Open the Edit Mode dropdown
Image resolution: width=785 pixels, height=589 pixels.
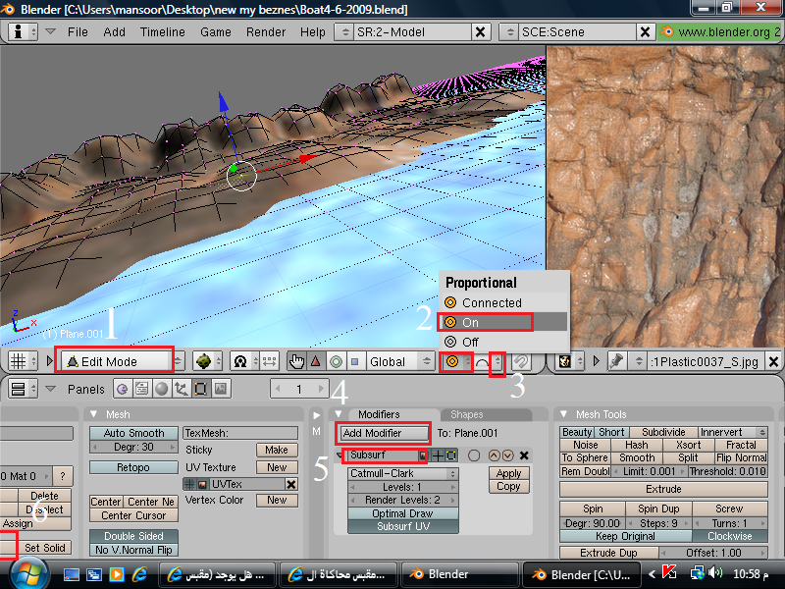click(x=123, y=361)
